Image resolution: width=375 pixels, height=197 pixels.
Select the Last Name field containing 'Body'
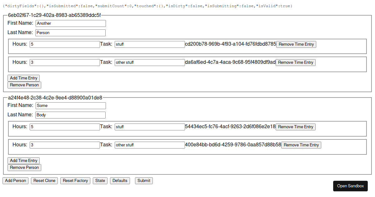[x=70, y=115]
